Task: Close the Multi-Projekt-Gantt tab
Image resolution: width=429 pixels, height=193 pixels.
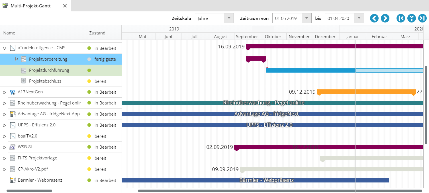Action: pyautogui.click(x=65, y=6)
